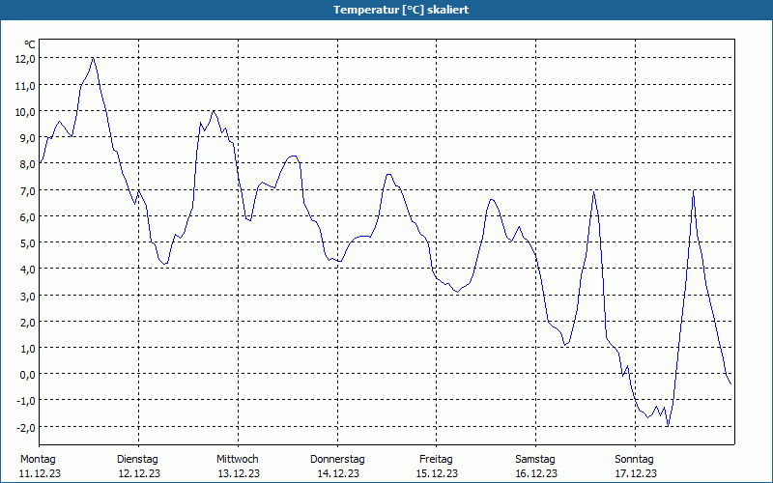Select the Sonntag 17.12.23 axis label
Viewport: 773px width, 483px height.
635,466
